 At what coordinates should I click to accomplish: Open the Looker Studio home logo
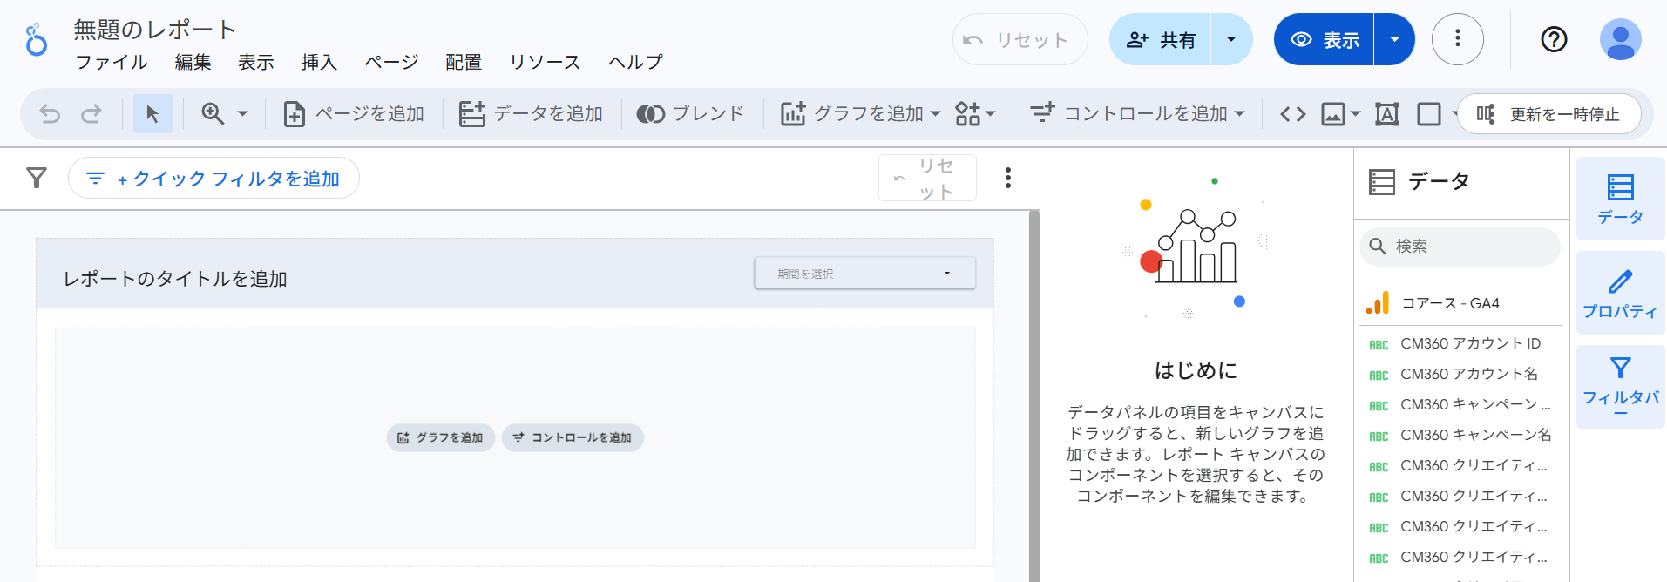[36, 40]
